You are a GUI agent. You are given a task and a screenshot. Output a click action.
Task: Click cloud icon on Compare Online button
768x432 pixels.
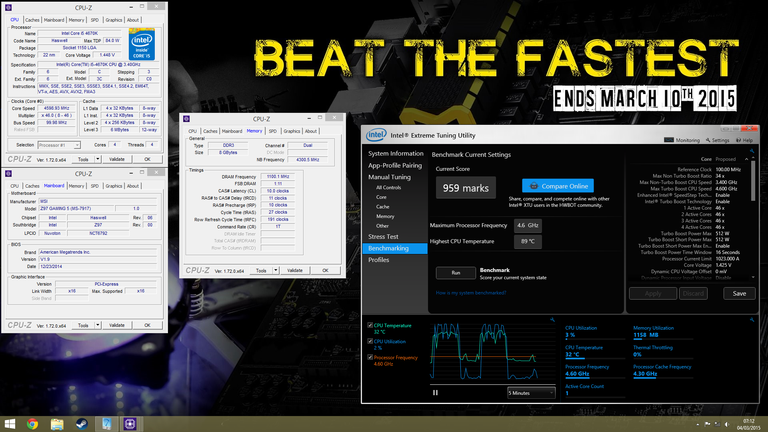click(534, 186)
